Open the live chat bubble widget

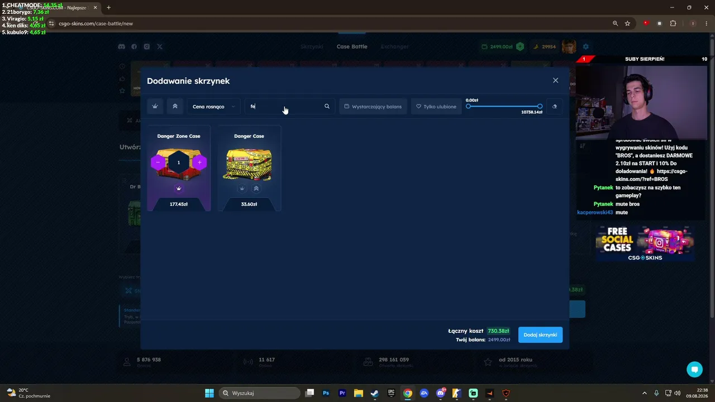tap(695, 369)
